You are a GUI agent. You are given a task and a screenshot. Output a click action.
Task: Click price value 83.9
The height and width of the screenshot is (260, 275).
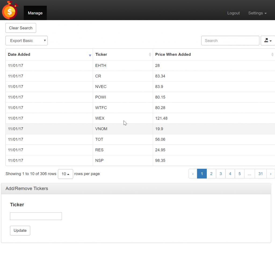[x=159, y=87]
